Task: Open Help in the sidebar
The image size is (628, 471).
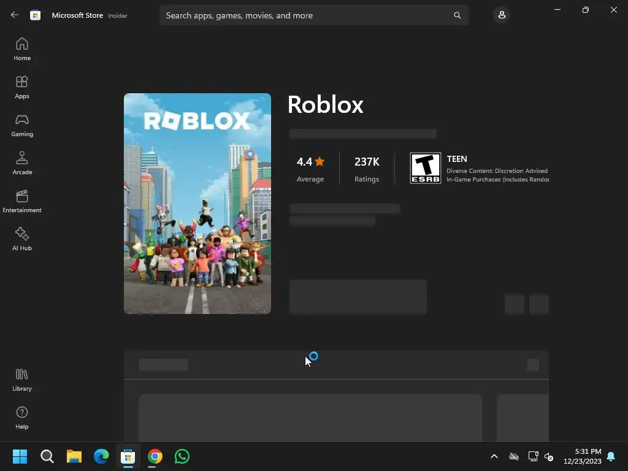Action: (x=22, y=418)
